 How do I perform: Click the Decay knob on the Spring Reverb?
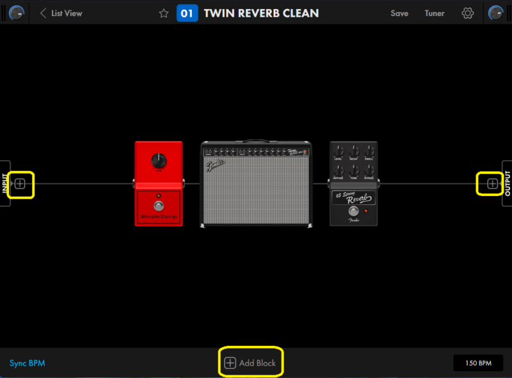[353, 151]
